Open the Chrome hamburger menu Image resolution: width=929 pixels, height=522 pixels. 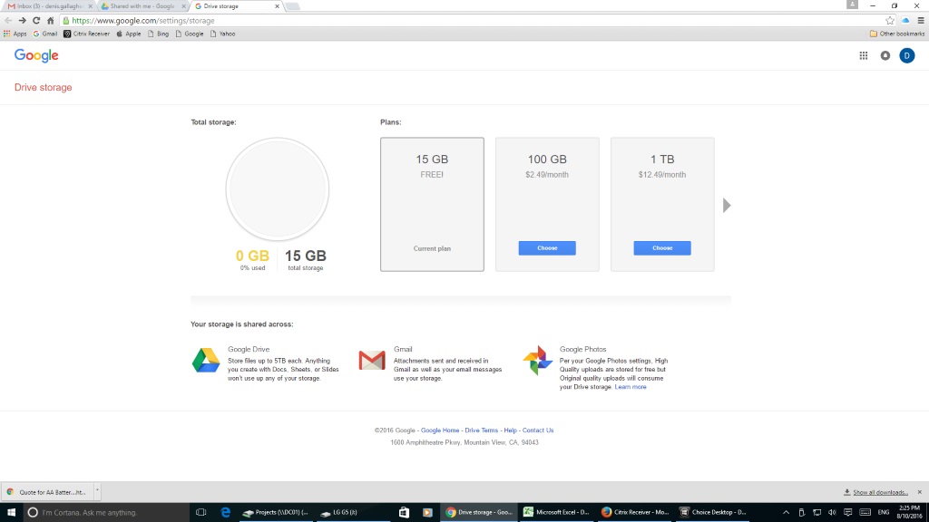point(918,20)
